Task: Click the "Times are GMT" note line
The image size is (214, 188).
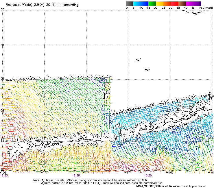Action: [90, 180]
